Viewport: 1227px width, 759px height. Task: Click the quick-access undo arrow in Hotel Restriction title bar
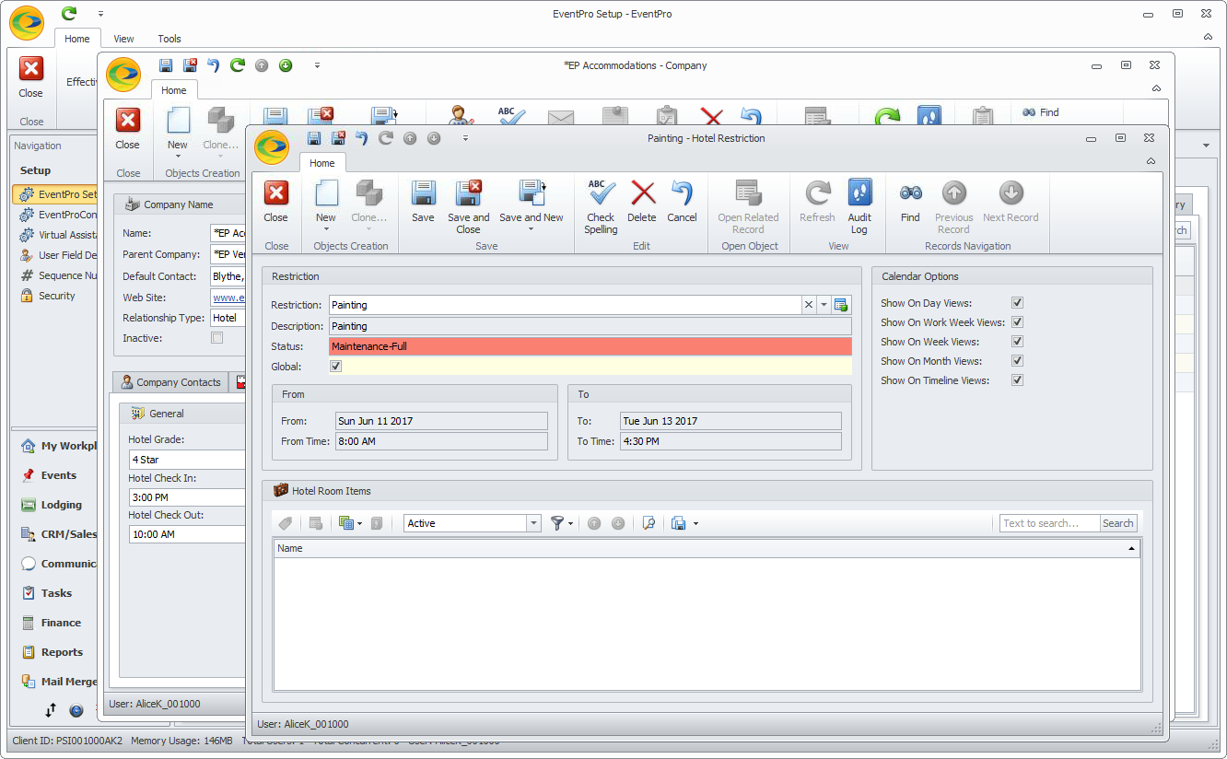[x=362, y=138]
